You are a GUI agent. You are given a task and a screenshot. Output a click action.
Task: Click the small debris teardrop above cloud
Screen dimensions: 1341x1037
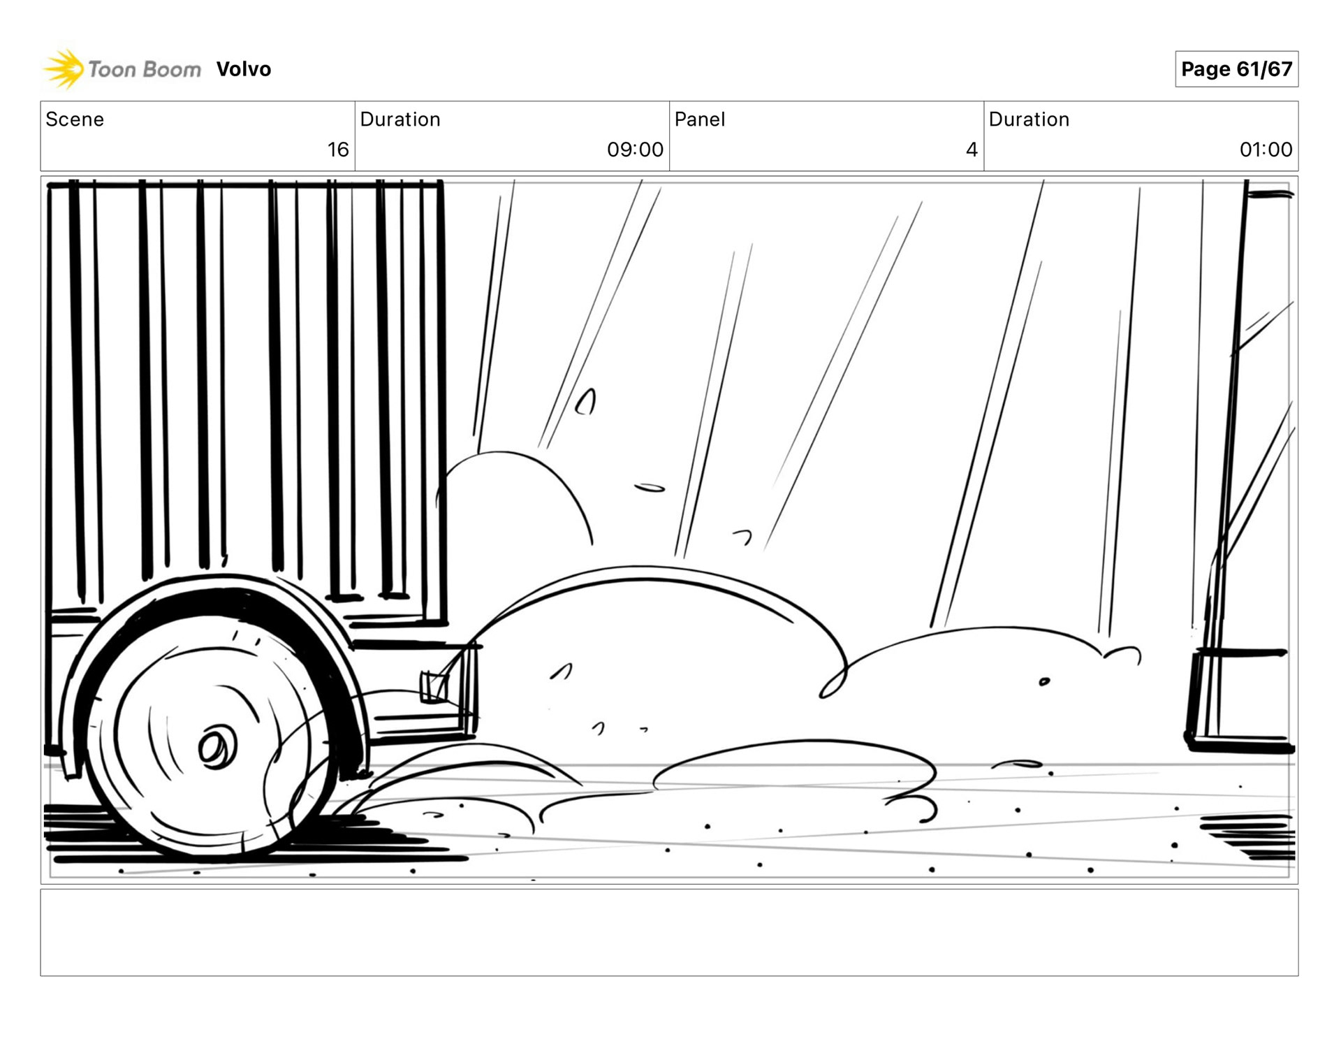586,403
